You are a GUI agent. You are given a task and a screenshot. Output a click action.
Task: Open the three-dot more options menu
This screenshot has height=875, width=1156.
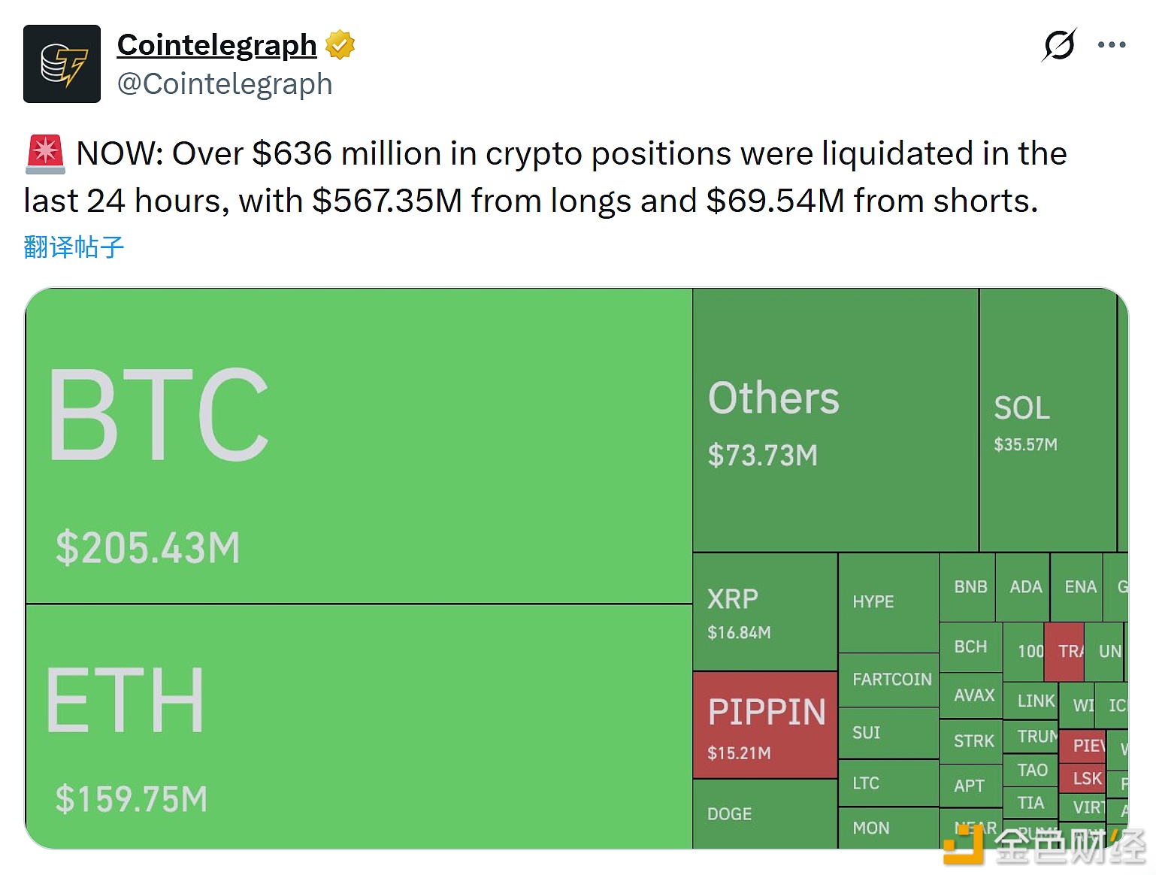1112,45
